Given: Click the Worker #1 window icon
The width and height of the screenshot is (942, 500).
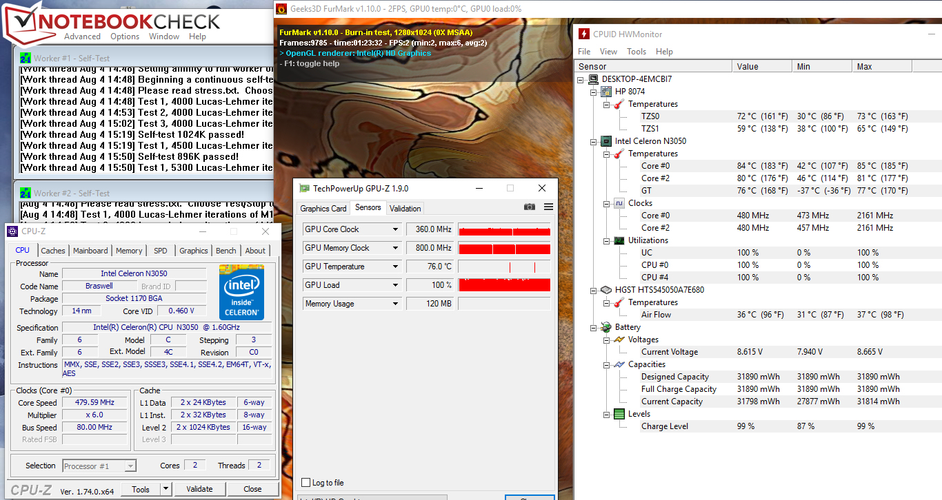Looking at the screenshot, I should click(x=26, y=58).
